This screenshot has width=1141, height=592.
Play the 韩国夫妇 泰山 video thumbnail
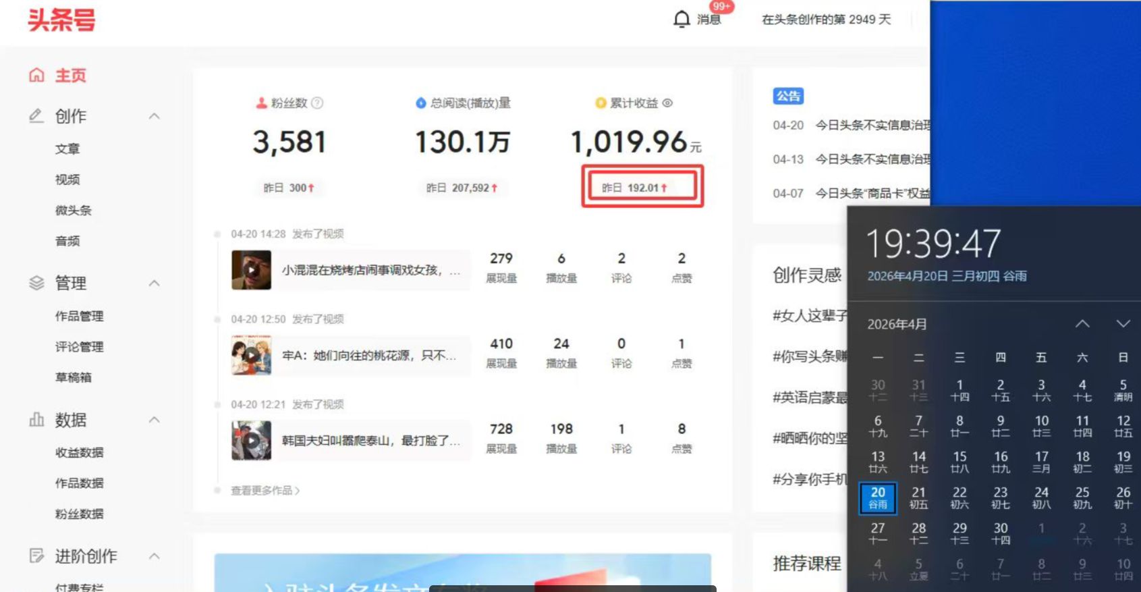point(251,441)
